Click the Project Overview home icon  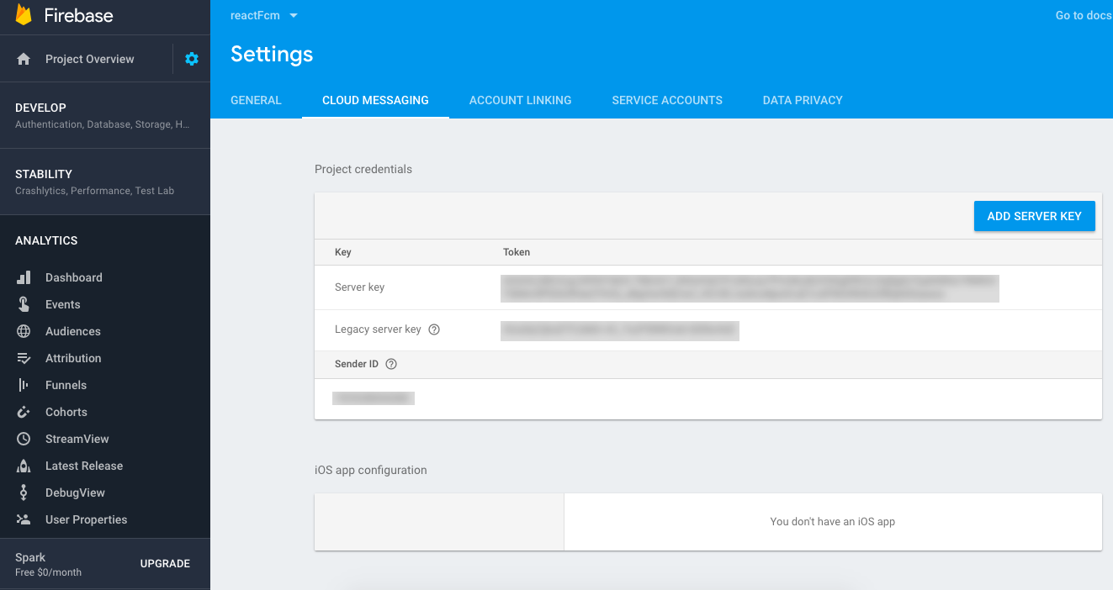click(24, 59)
